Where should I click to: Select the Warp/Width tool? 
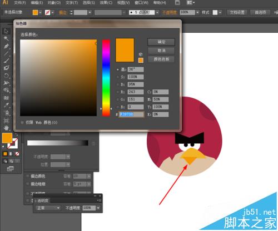click(6, 83)
